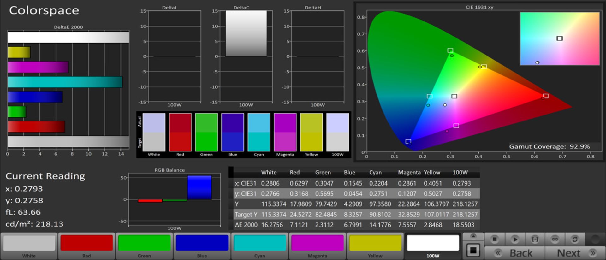This screenshot has width=606, height=260.
Task: Click the circular-arrows refresh icon
Action: (575, 239)
